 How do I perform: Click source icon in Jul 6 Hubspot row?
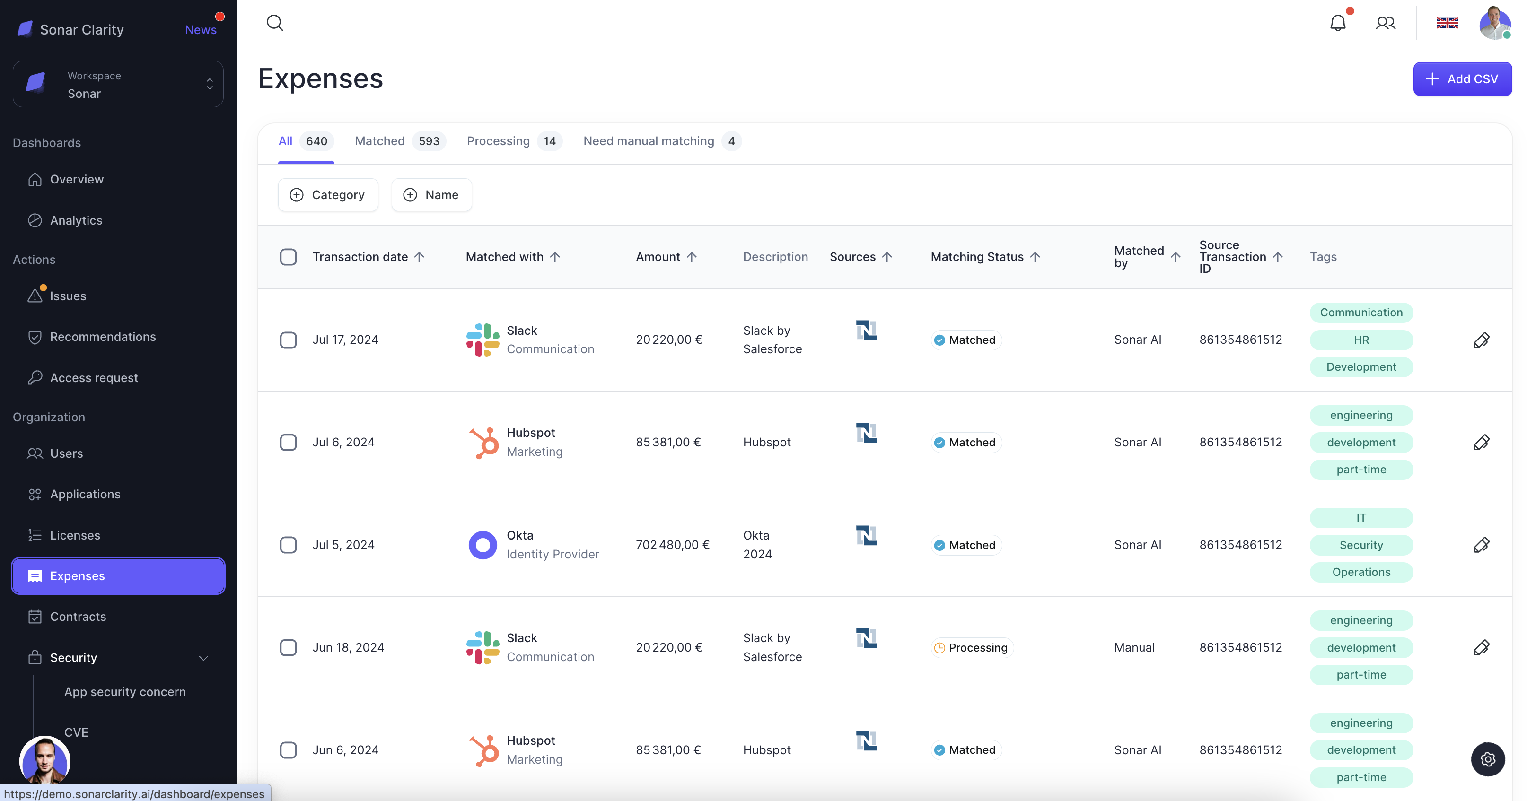pos(866,433)
